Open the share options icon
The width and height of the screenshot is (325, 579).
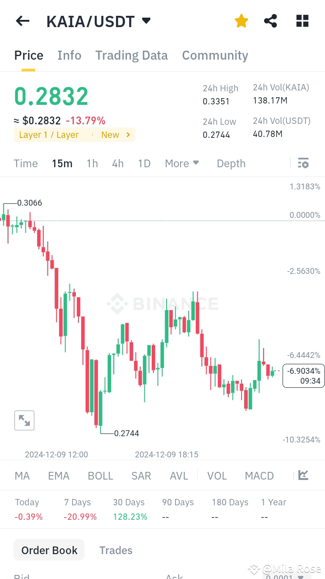(x=270, y=21)
